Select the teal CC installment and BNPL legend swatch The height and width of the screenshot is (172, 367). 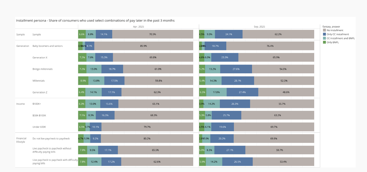pos(324,38)
